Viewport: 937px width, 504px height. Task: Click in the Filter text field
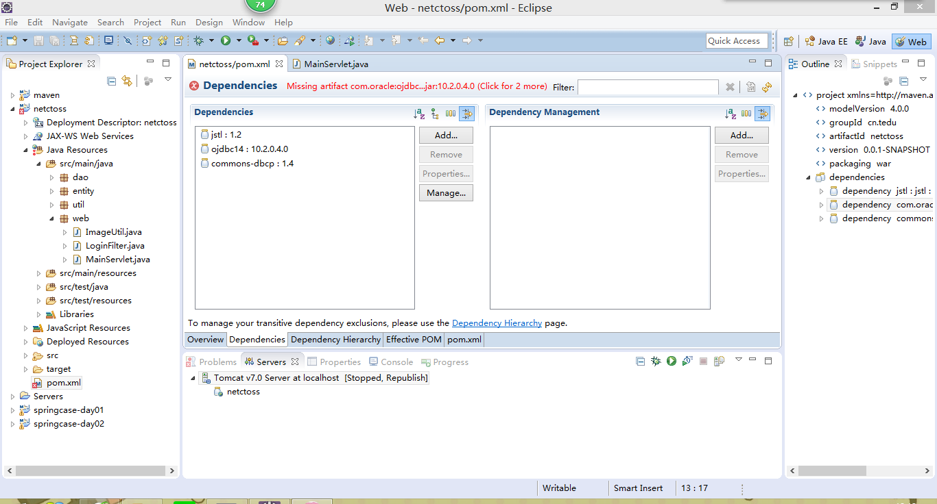coord(648,88)
